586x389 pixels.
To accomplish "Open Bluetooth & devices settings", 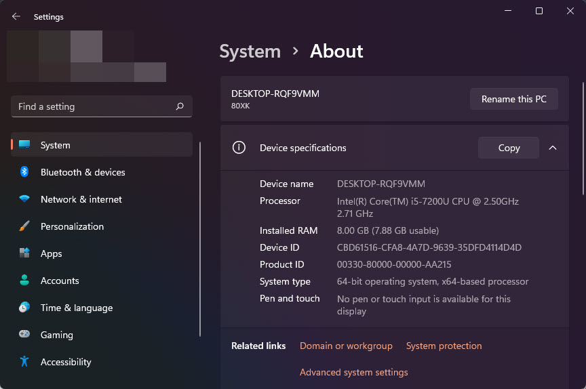I will pos(102,172).
